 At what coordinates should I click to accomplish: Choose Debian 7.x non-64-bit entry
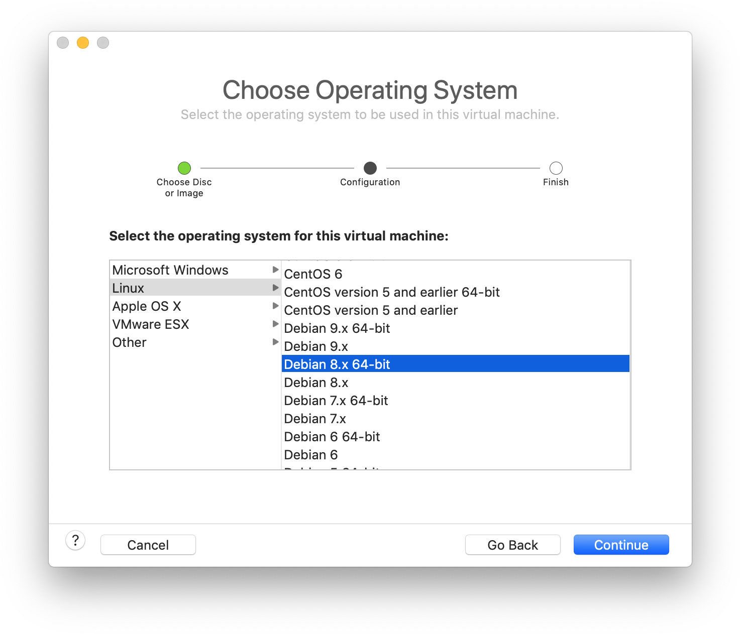click(x=456, y=419)
